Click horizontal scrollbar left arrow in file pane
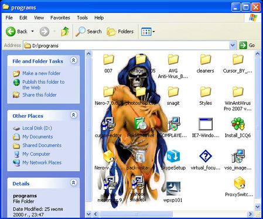Screen dimensions: 263x219 pos(95,214)
